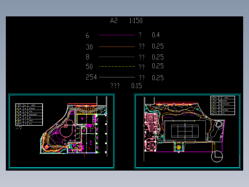Screen dimensions: 249x187
Task: Select the gray line sample for color 254
Action: [x=117, y=77]
